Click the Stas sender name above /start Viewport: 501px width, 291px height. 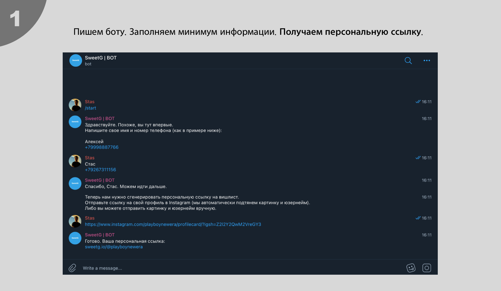click(x=90, y=102)
